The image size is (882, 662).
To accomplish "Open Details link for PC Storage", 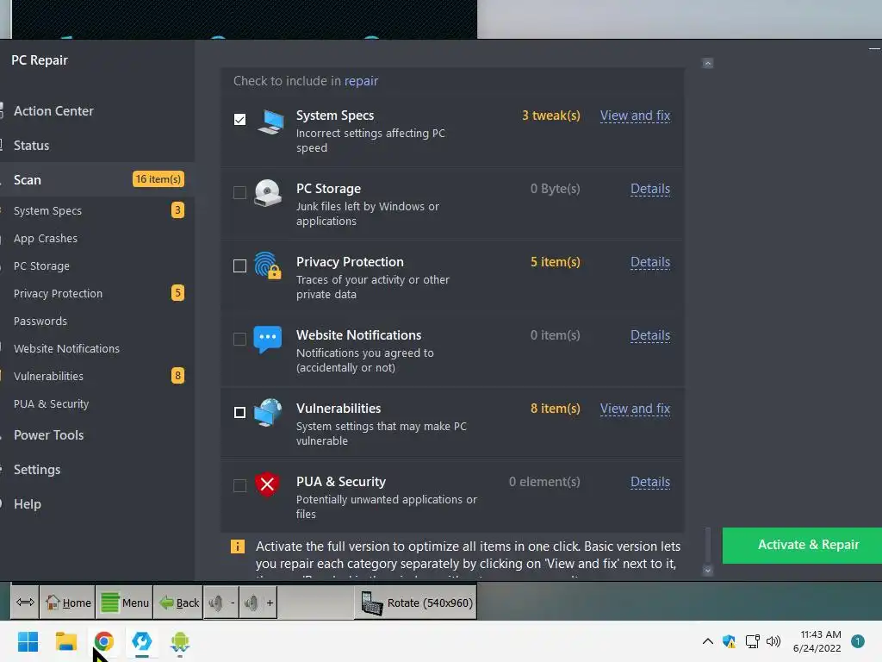I will (650, 189).
